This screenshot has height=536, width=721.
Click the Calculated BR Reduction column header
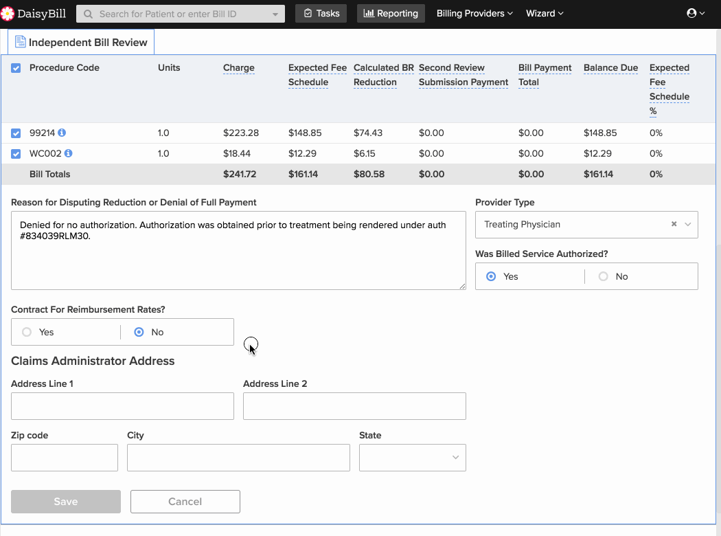[383, 75]
